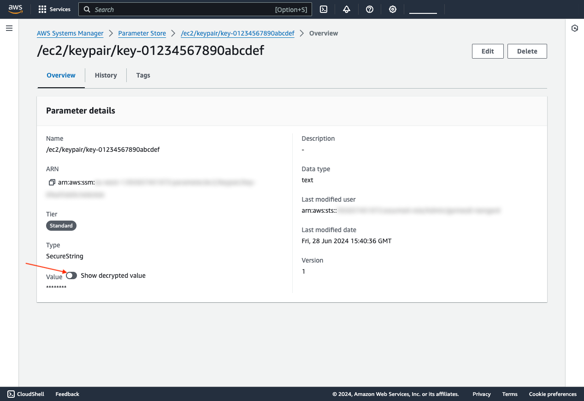Open the Help panel via the question mark icon
This screenshot has width=584, height=401.
point(369,9)
